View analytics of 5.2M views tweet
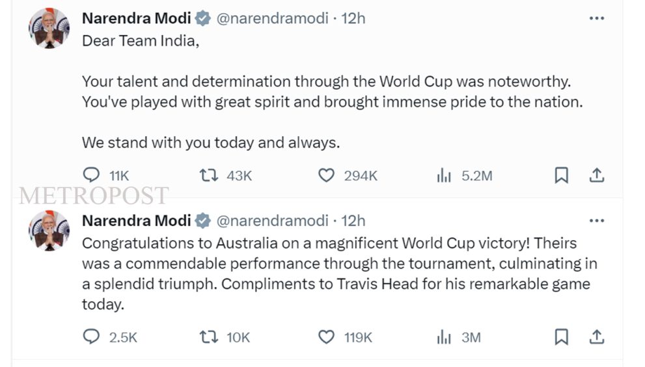This screenshot has height=367, width=645. point(444,175)
